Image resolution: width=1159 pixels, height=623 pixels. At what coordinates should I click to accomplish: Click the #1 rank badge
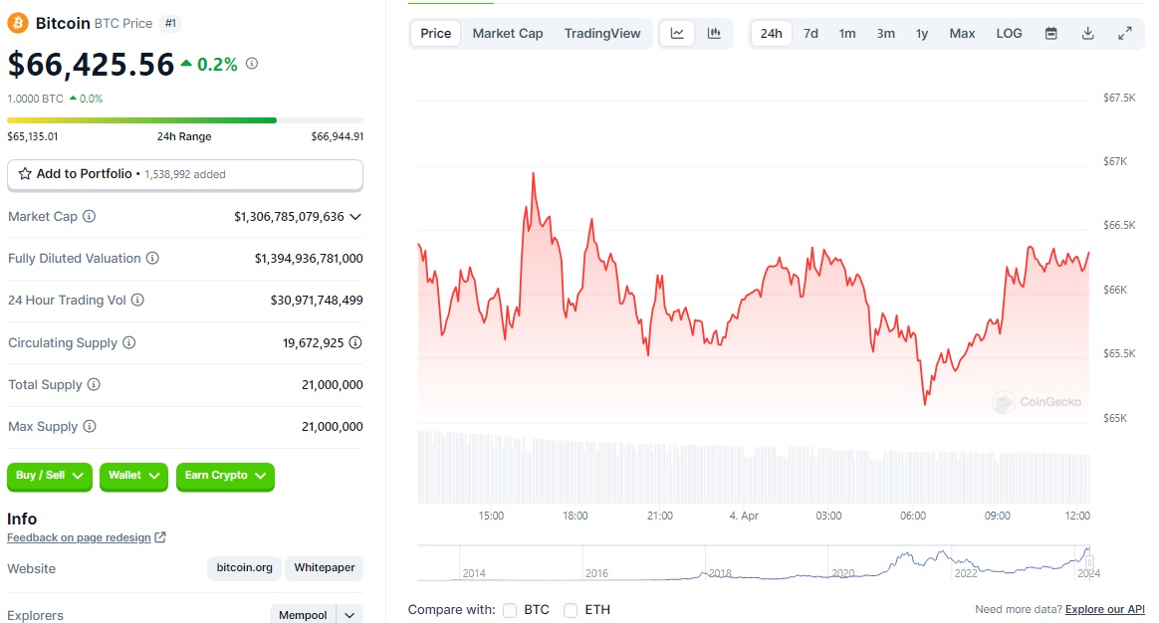click(170, 23)
